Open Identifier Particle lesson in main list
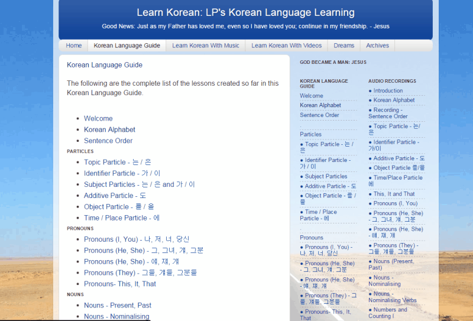This screenshot has height=321, width=473. pos(122,173)
